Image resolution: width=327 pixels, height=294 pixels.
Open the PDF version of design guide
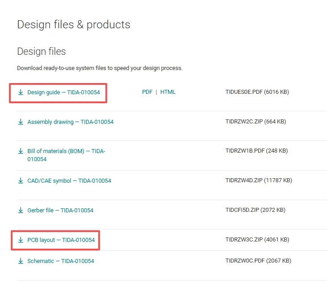tap(147, 92)
